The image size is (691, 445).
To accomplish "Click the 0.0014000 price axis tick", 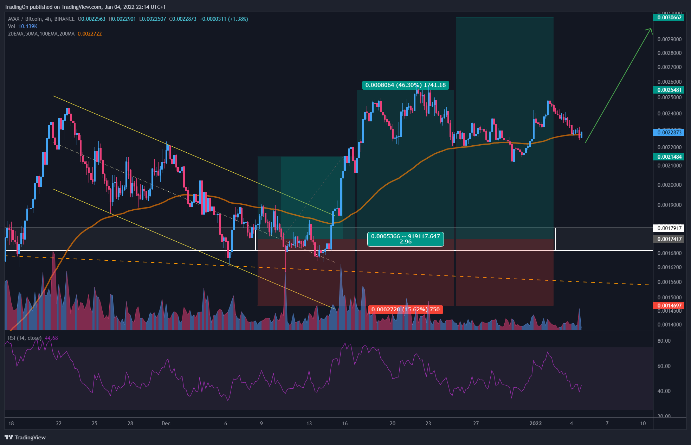I will click(x=670, y=325).
